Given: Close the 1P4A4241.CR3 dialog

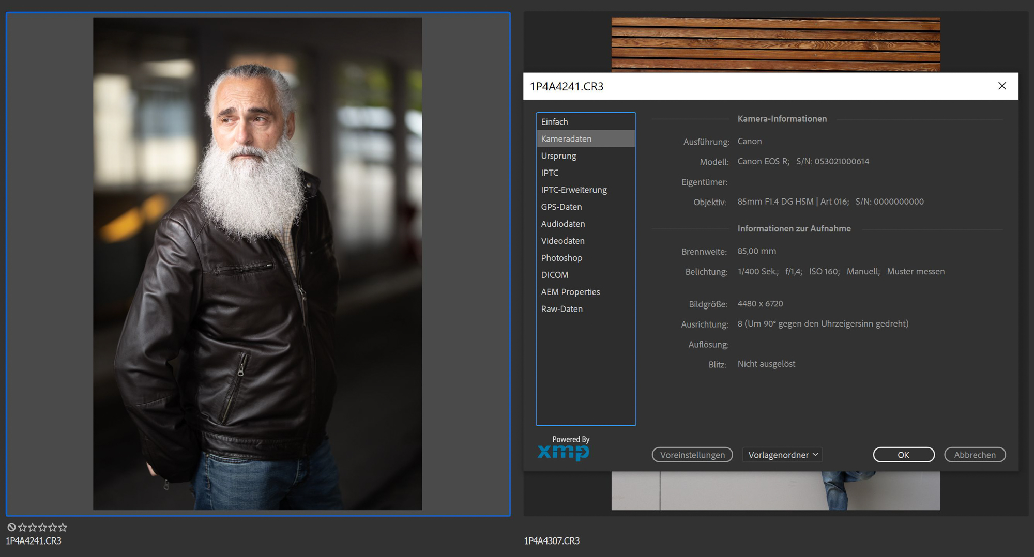Looking at the screenshot, I should point(1002,86).
